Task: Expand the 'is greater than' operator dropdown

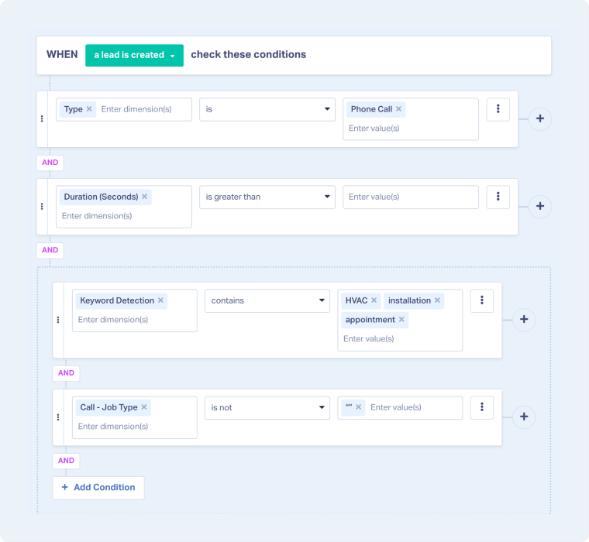Action: [x=267, y=197]
